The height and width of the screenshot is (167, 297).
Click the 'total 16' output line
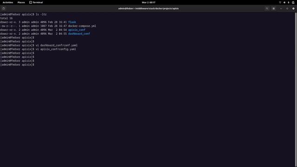click(6, 19)
